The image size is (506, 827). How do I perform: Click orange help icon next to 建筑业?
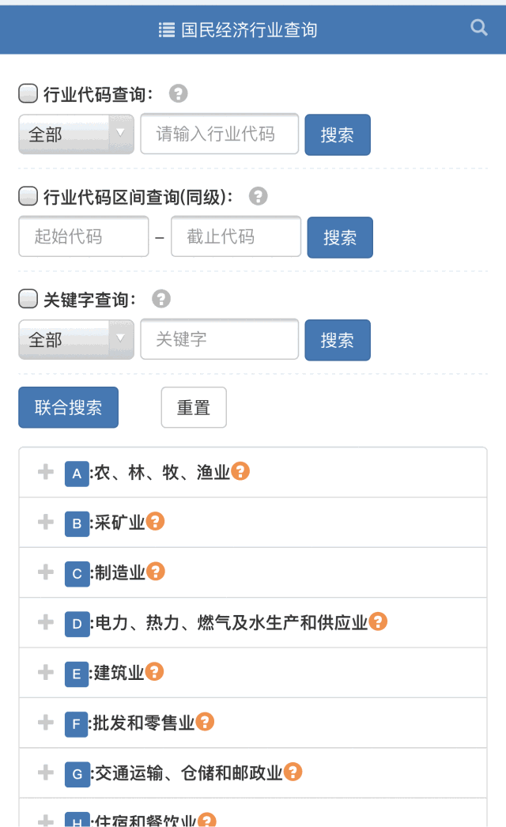tap(155, 671)
